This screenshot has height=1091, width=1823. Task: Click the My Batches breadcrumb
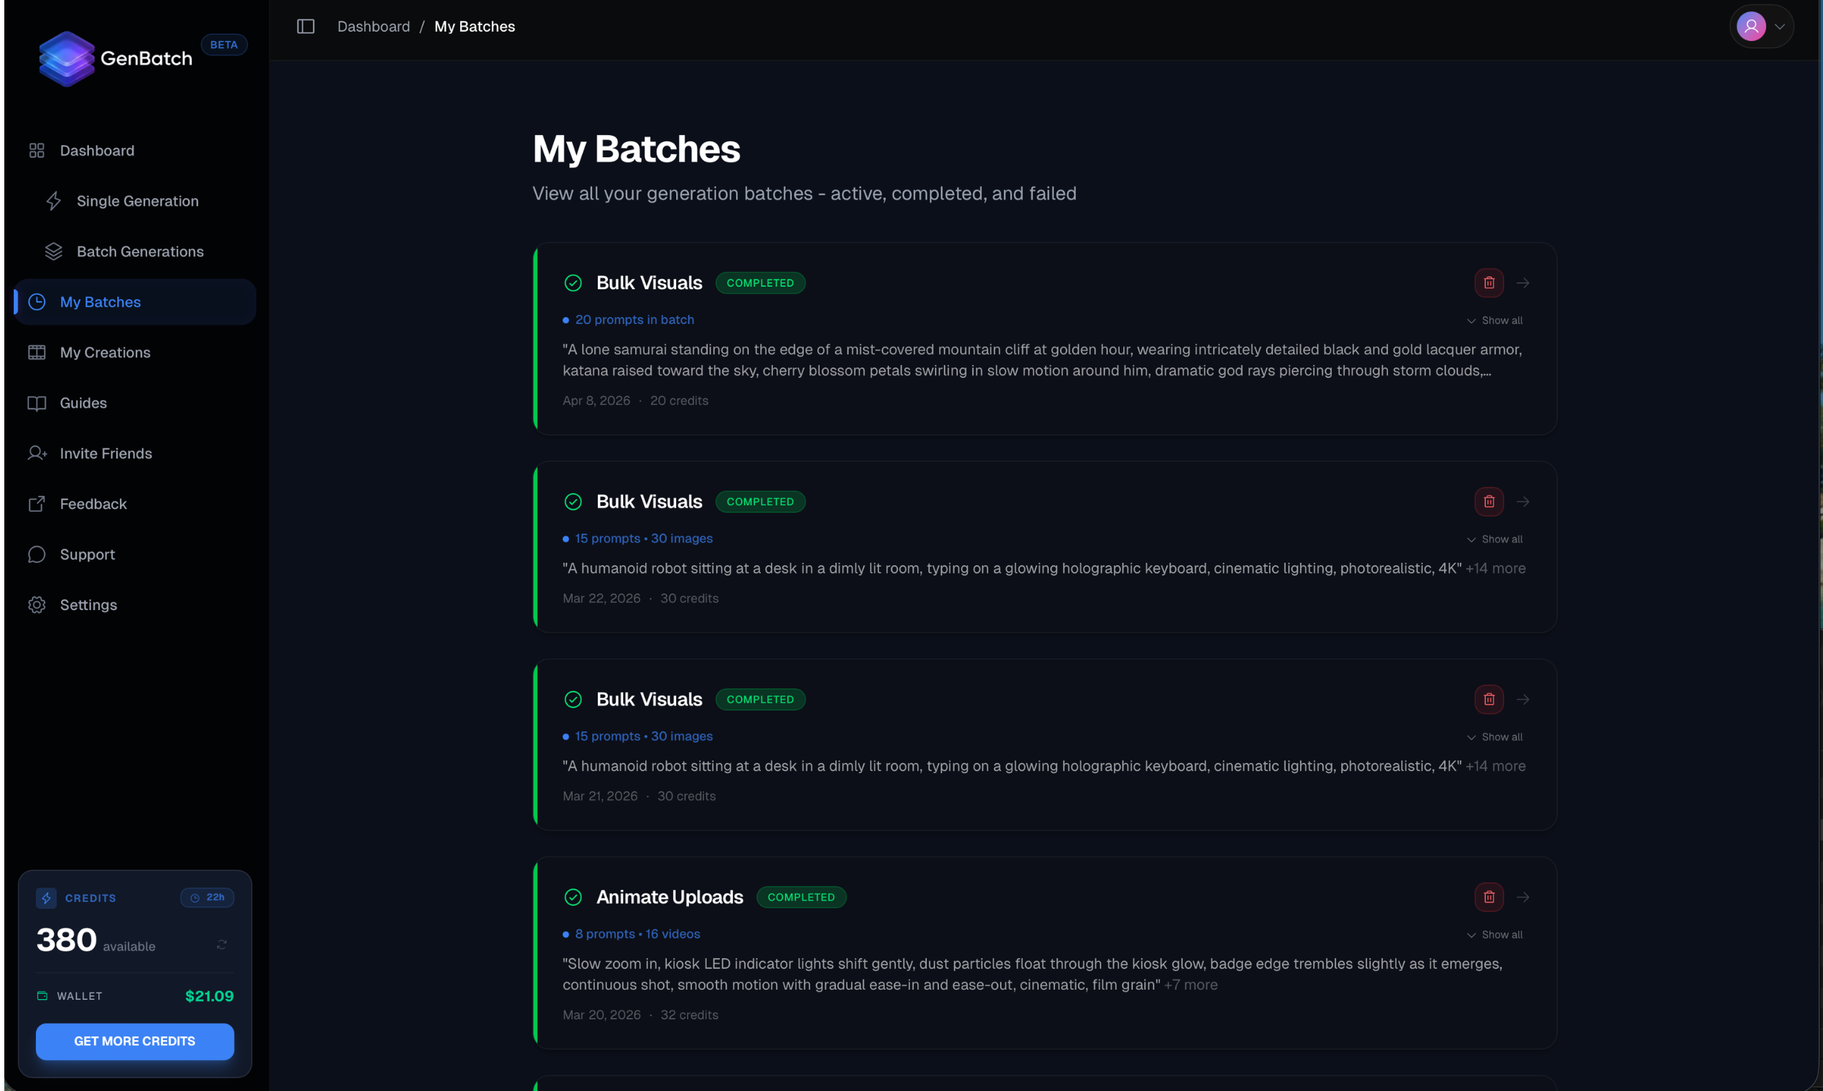click(475, 27)
